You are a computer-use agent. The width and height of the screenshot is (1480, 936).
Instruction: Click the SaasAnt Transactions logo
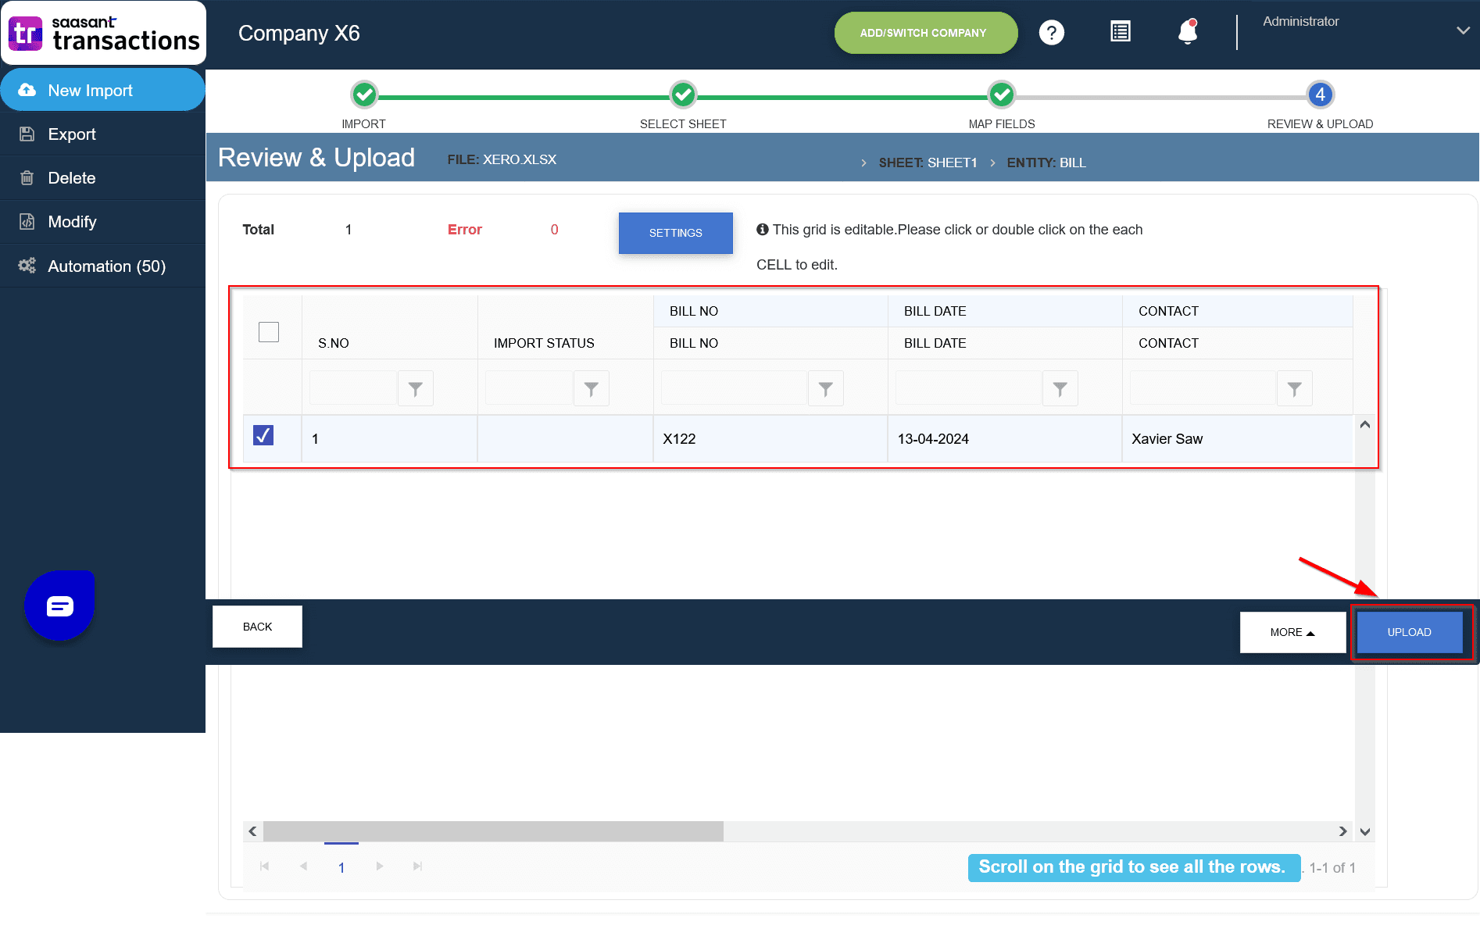click(x=104, y=34)
